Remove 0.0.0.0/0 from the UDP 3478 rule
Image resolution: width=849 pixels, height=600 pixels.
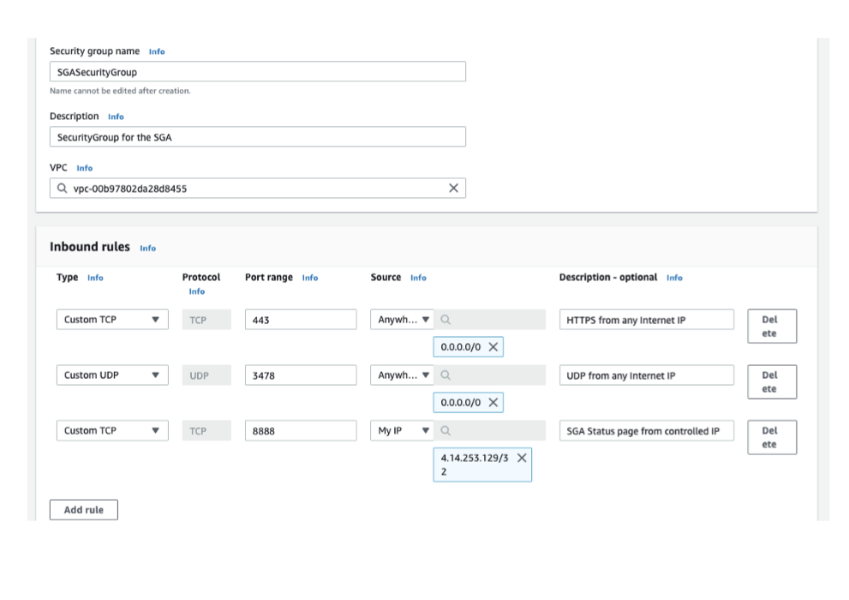point(493,403)
